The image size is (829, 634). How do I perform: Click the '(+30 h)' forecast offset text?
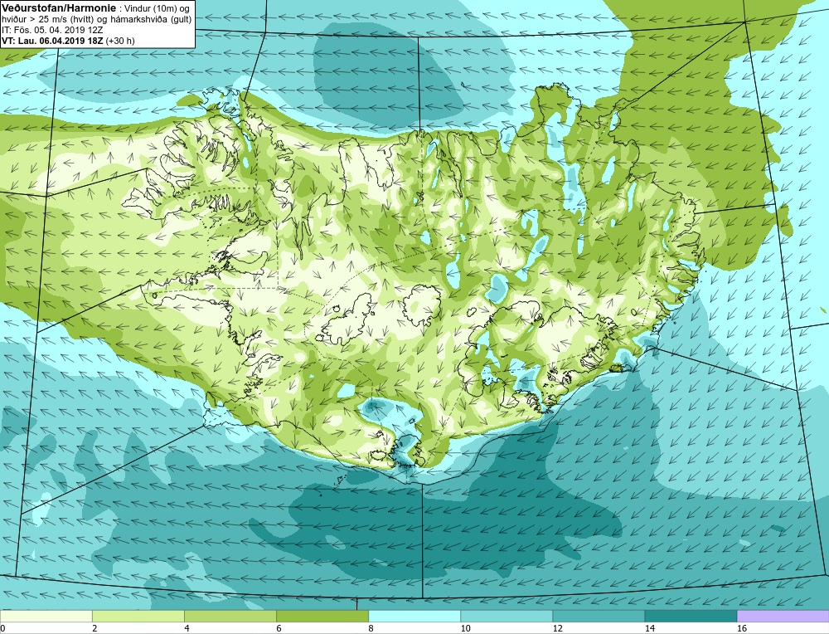[x=120, y=40]
